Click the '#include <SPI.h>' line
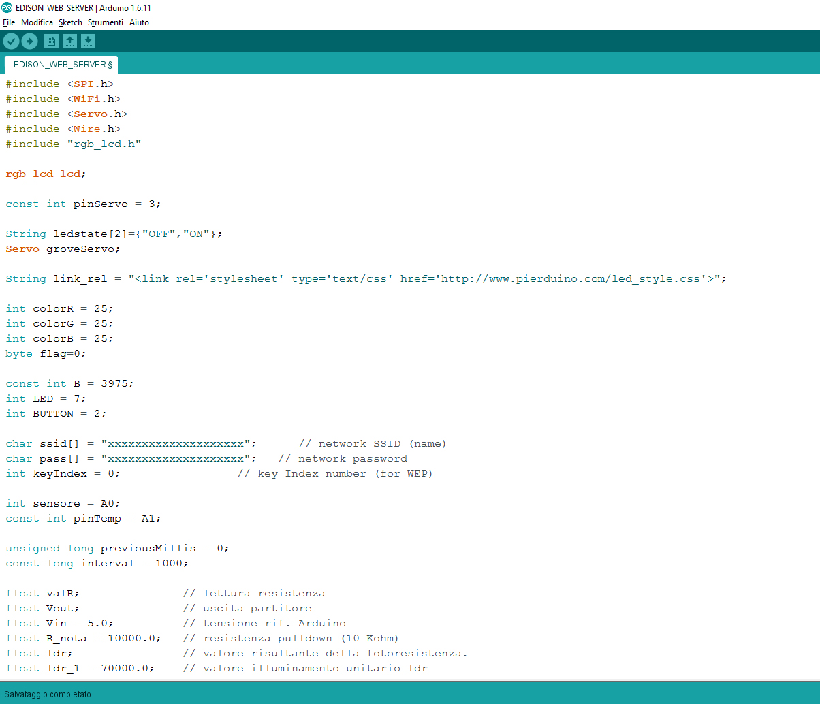 pyautogui.click(x=60, y=84)
